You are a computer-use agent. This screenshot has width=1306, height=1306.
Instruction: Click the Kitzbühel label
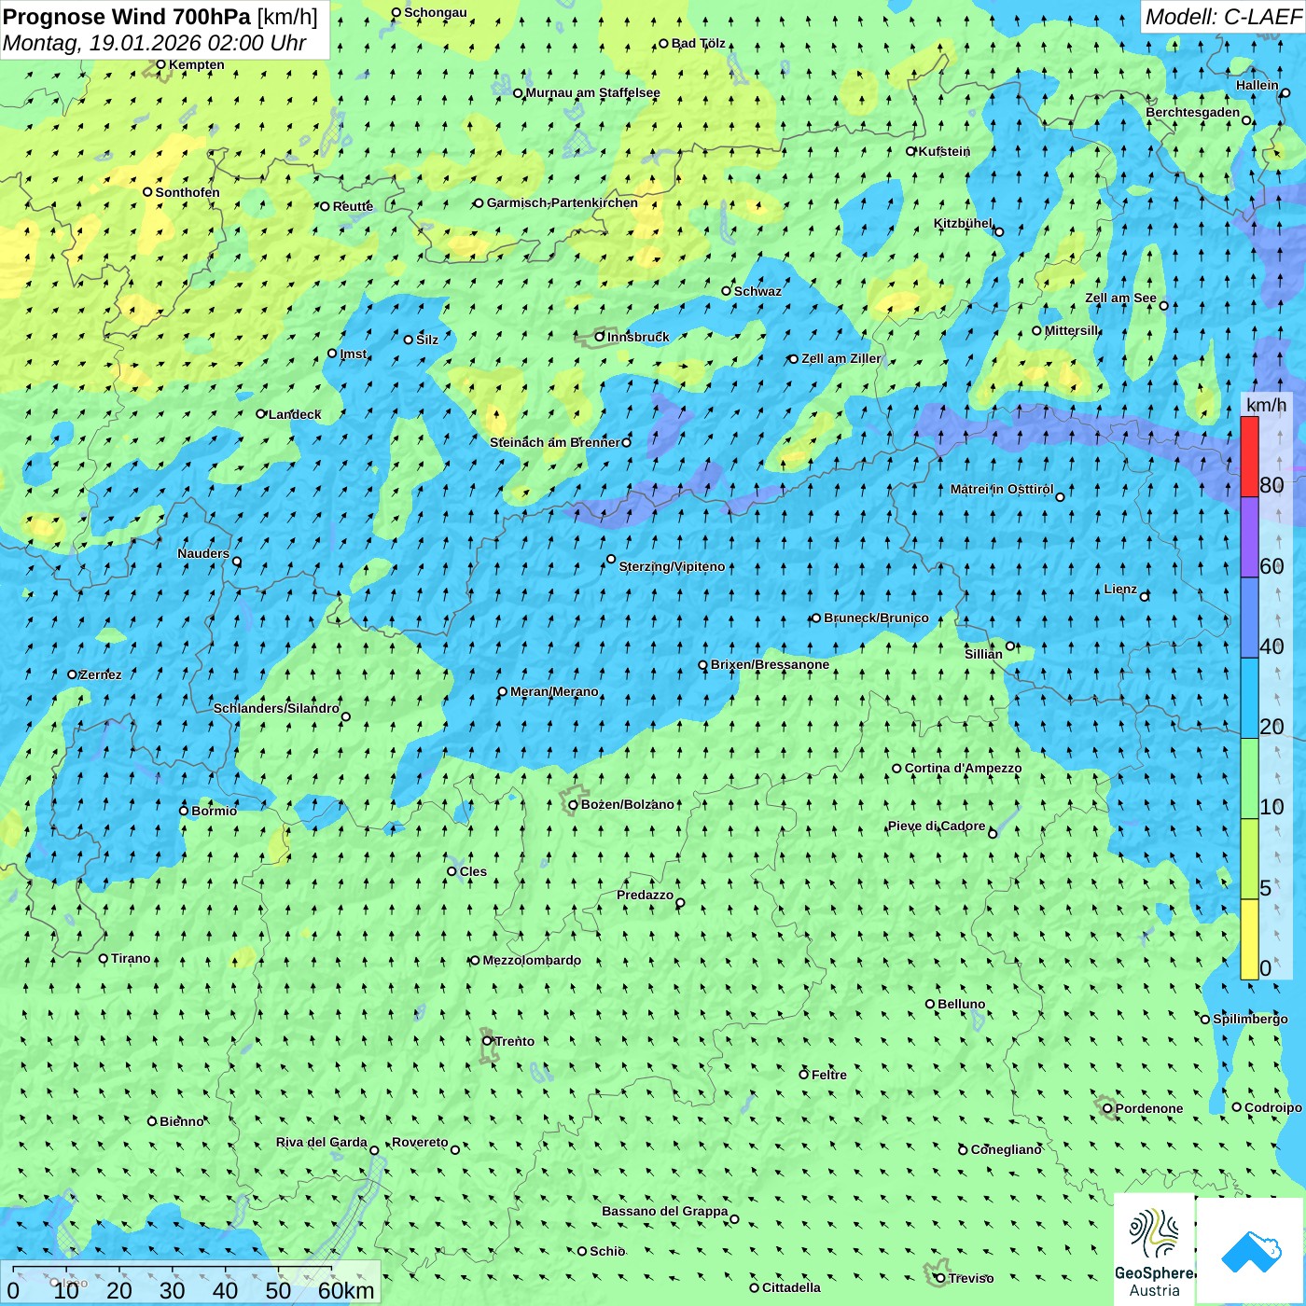click(963, 223)
